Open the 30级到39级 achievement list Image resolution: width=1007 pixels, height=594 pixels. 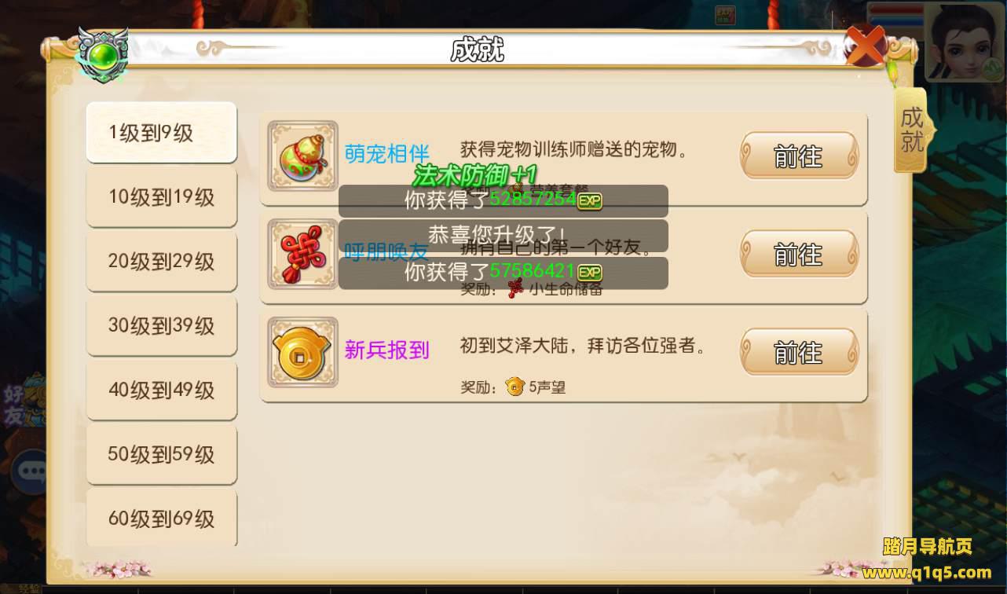click(x=161, y=325)
